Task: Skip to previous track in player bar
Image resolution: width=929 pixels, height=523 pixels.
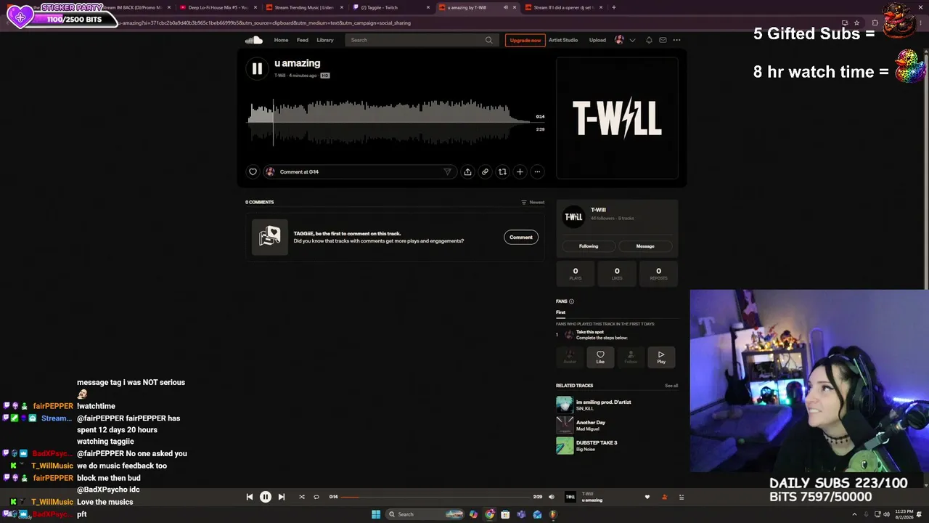Action: 250,497
